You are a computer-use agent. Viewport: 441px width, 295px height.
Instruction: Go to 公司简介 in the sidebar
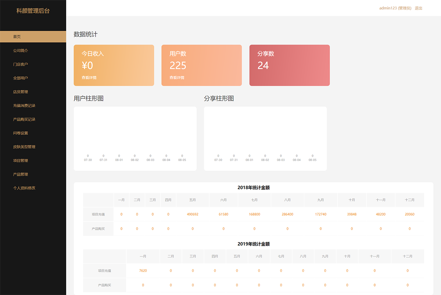20,51
